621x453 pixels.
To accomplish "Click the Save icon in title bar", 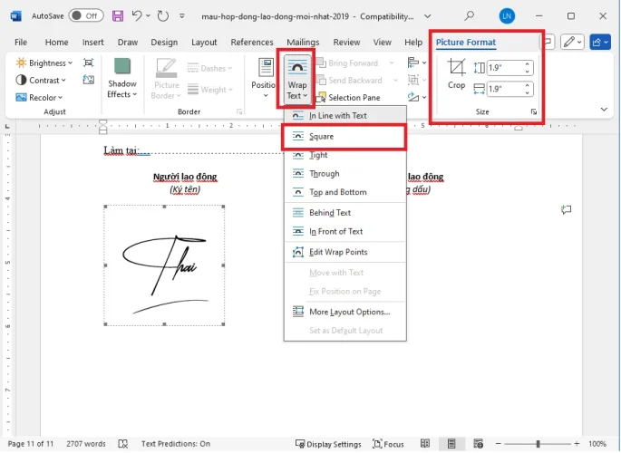I will [119, 15].
